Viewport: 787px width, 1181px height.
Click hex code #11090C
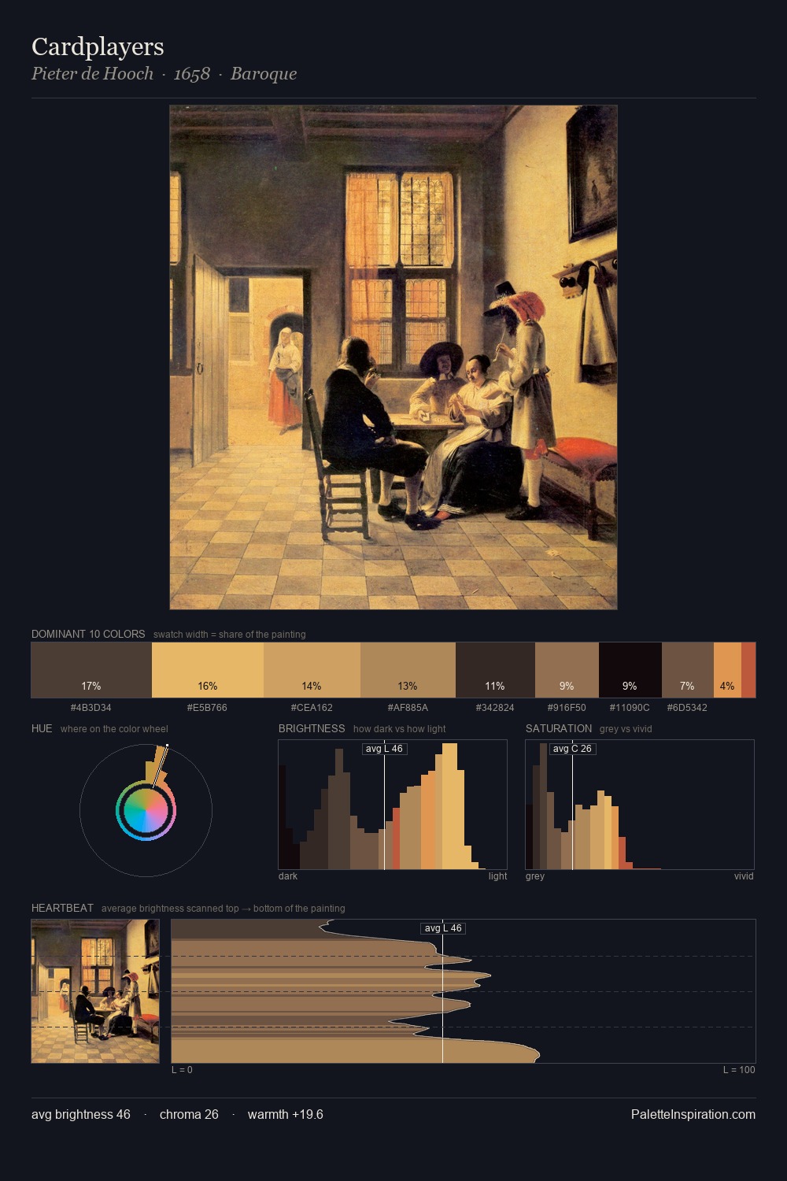(x=630, y=708)
